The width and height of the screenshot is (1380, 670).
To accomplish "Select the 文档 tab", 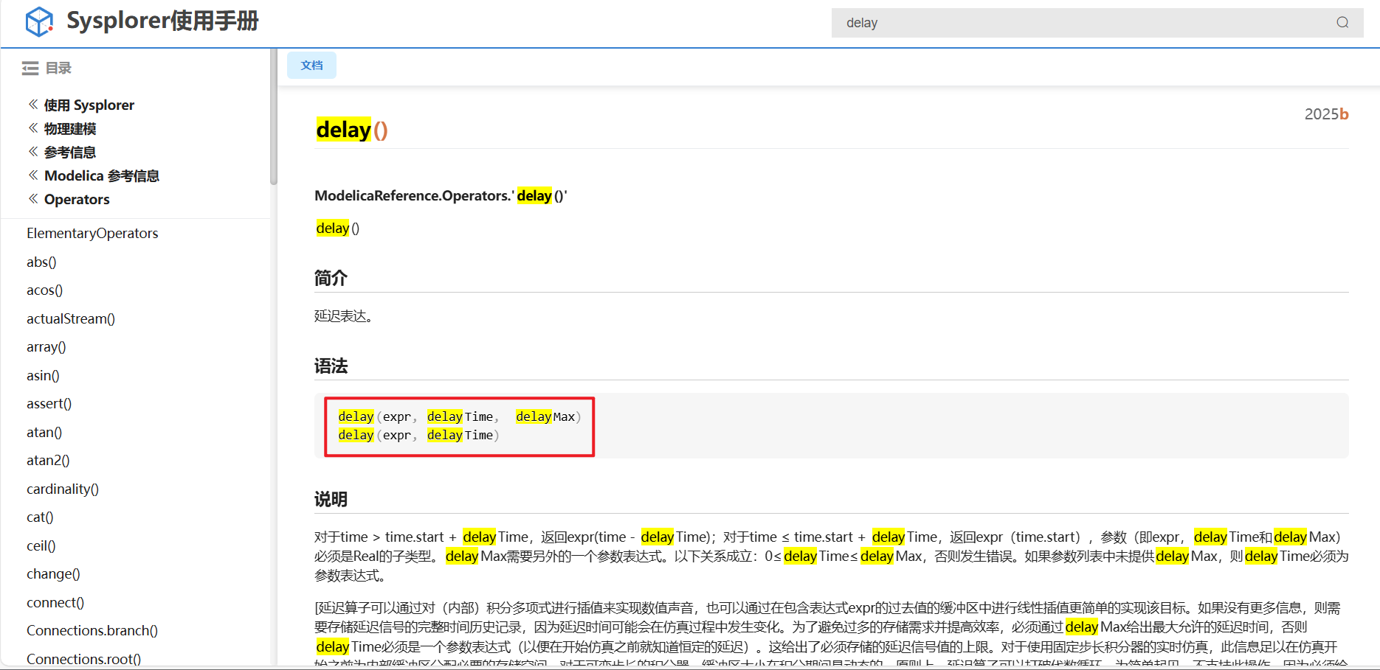I will pyautogui.click(x=311, y=66).
